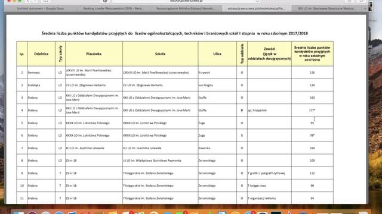Click the score value '109'
This screenshot has height=214, width=382.
point(312,160)
